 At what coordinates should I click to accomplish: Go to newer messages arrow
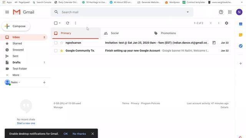coord(211,23)
